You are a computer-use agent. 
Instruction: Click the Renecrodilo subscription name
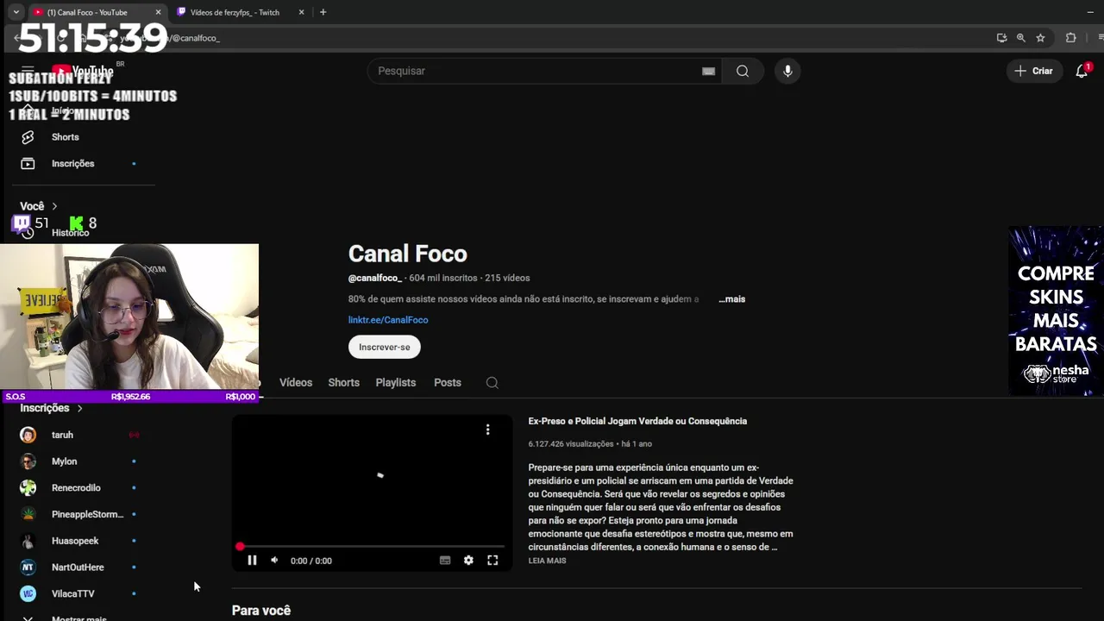76,488
